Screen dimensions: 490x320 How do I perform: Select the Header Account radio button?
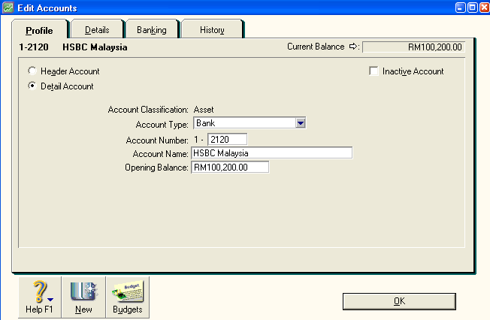32,71
